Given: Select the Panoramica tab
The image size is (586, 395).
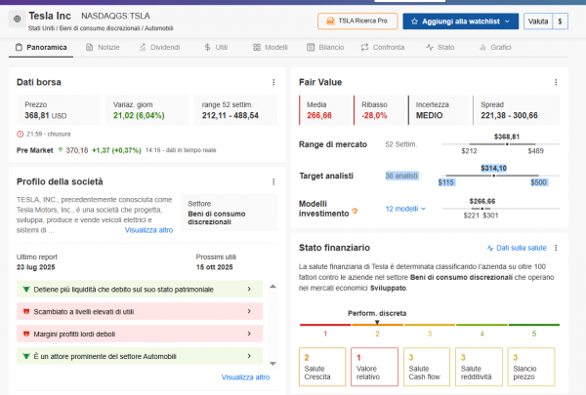Looking at the screenshot, I should pyautogui.click(x=41, y=48).
